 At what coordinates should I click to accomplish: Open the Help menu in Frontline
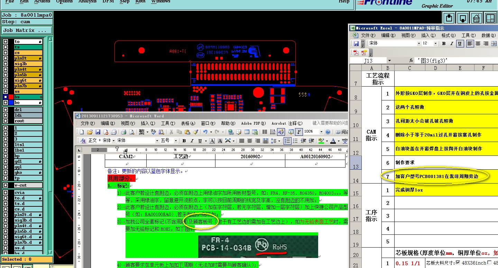click(344, 1)
